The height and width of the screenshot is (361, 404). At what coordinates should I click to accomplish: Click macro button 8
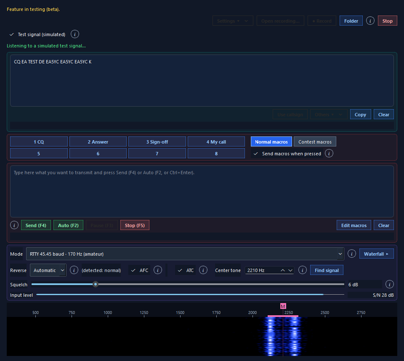[x=216, y=153]
